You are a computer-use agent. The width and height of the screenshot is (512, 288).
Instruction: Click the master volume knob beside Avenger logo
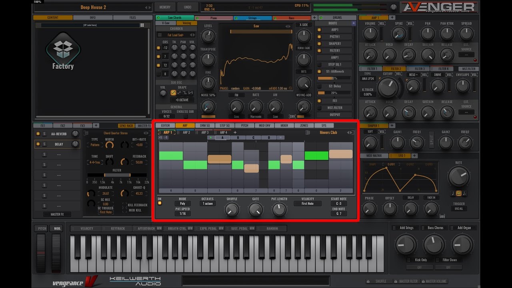(x=394, y=7)
